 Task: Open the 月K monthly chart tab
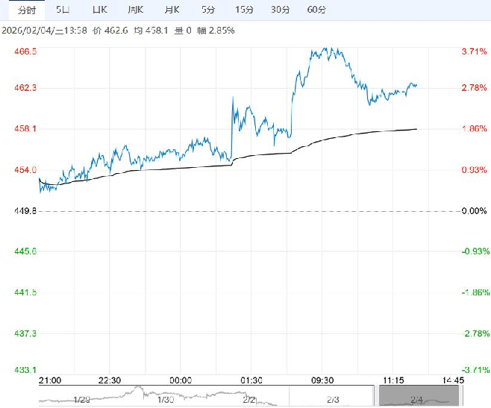point(172,10)
